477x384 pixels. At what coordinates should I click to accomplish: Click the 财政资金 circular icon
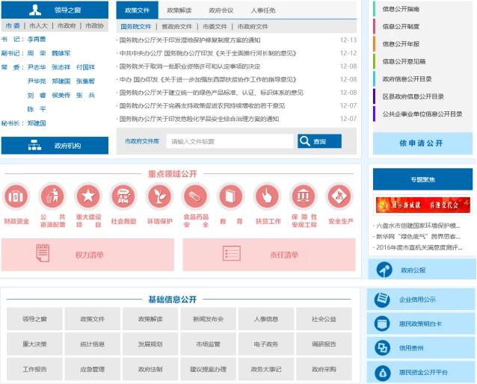[16, 196]
